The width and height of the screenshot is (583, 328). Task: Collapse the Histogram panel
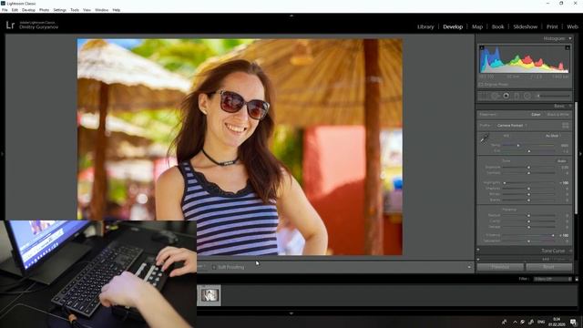(x=570, y=38)
